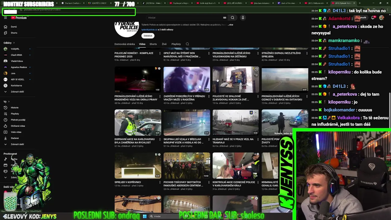Play DOPRAVNÍ AKCE NA KARLOVARSKU thumbnail
This screenshot has height=220, width=391.
click(138, 123)
